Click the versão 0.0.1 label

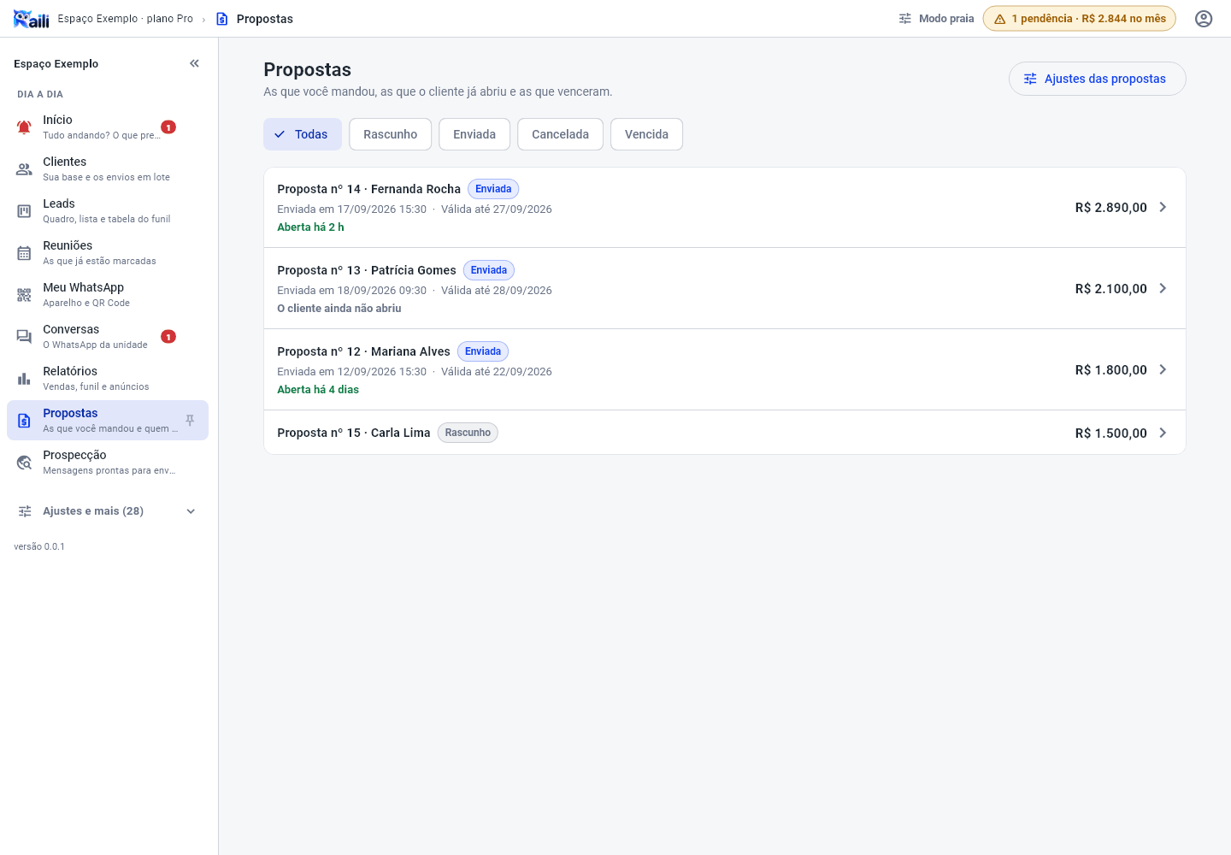tap(39, 546)
